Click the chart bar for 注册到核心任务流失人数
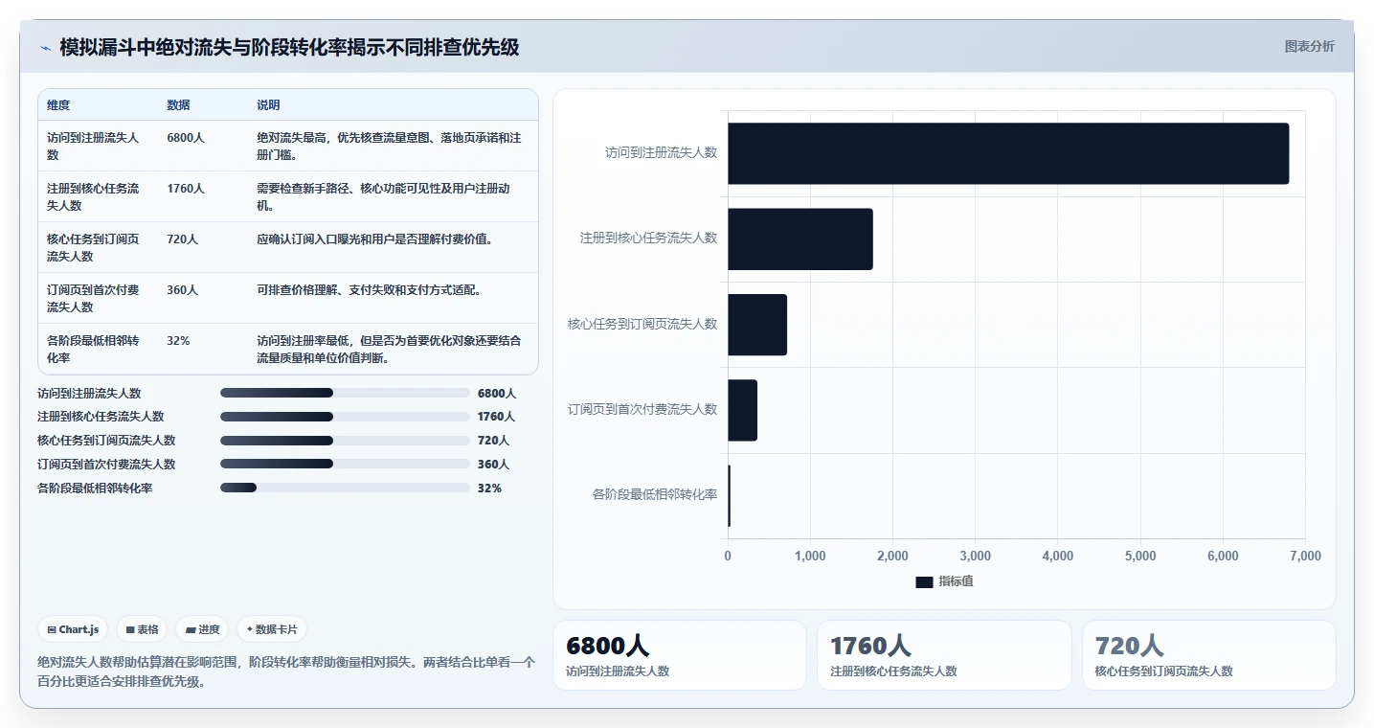 (800, 239)
